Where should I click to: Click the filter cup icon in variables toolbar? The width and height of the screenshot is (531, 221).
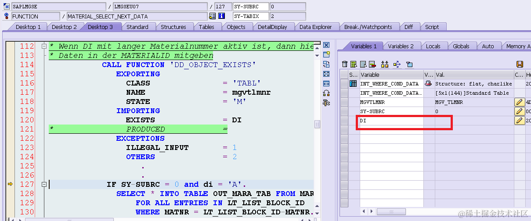(x=409, y=64)
